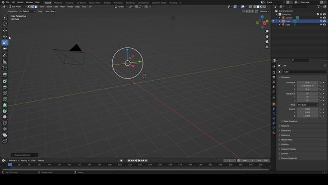Select the Bevel tool
This screenshot has width=328, height=185.
tap(5, 87)
